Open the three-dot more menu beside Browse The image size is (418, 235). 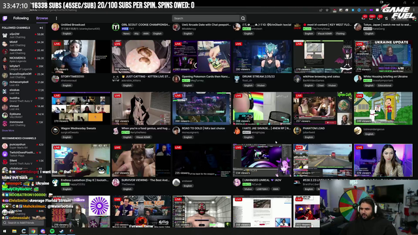click(56, 18)
